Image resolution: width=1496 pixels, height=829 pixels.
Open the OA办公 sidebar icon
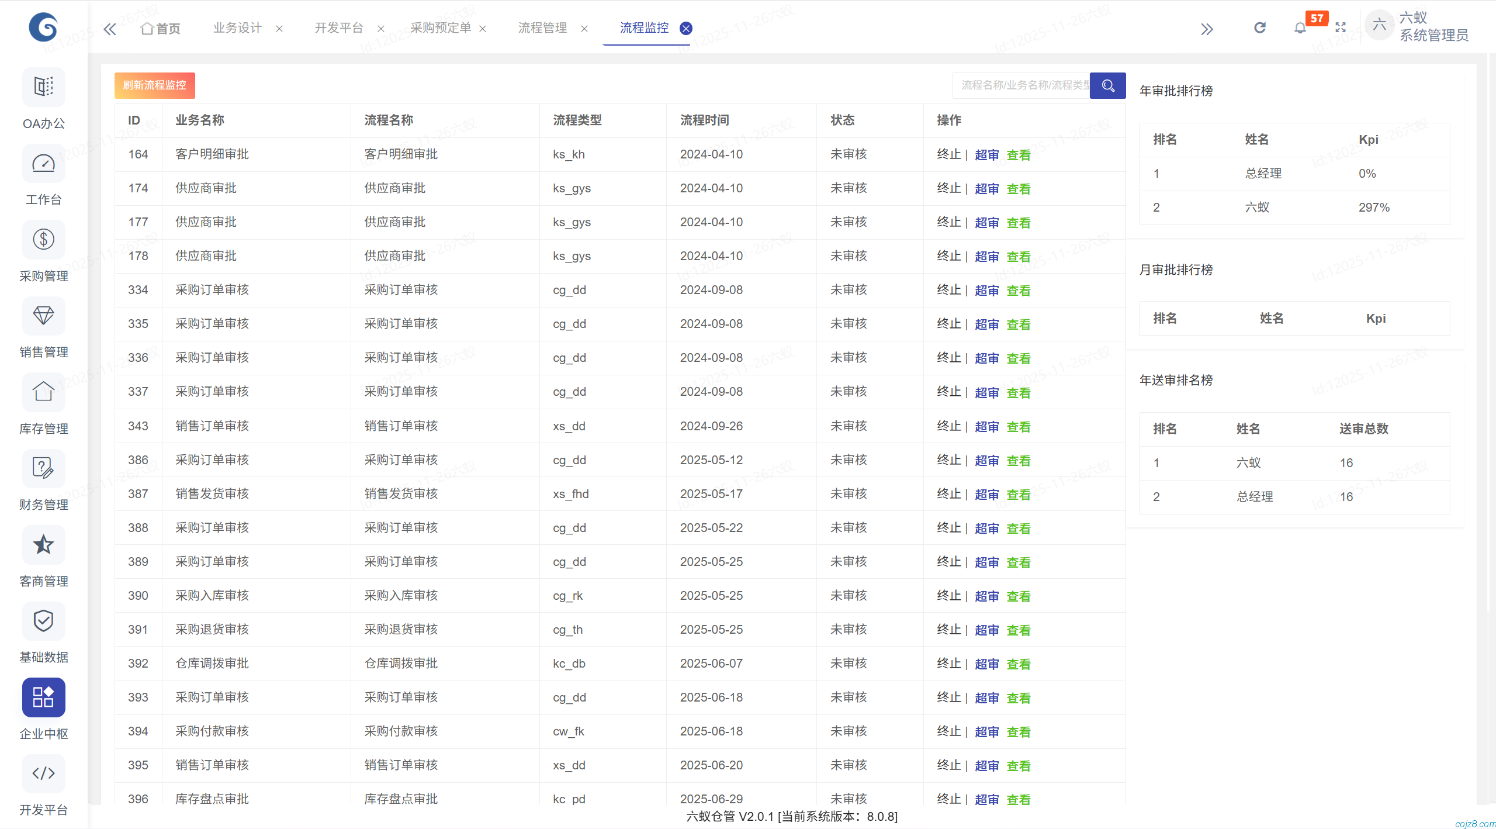(43, 87)
